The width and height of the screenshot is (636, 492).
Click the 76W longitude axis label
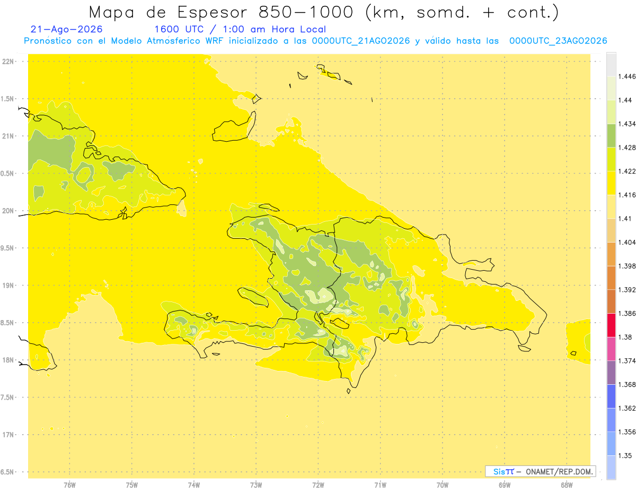(69, 485)
